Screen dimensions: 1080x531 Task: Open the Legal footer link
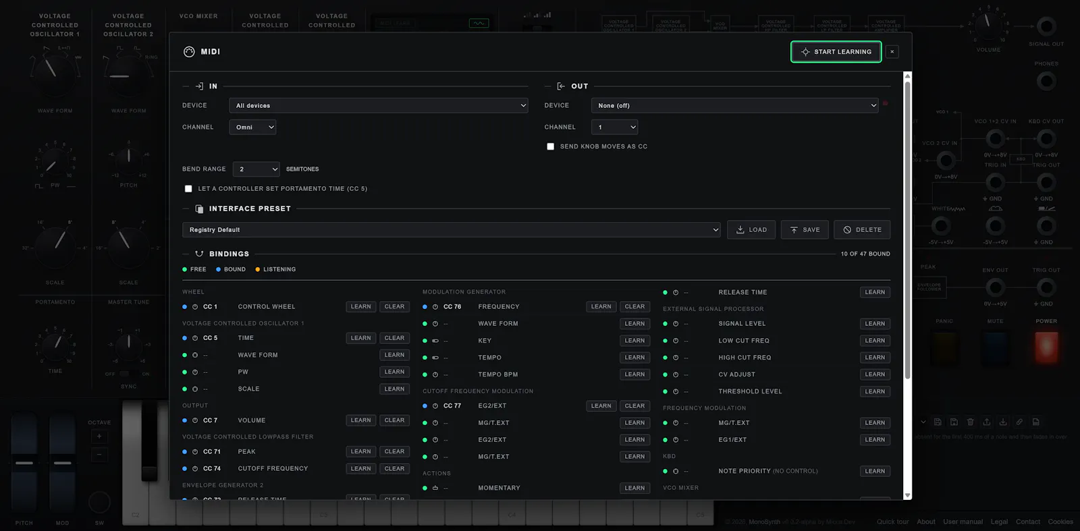click(1000, 522)
